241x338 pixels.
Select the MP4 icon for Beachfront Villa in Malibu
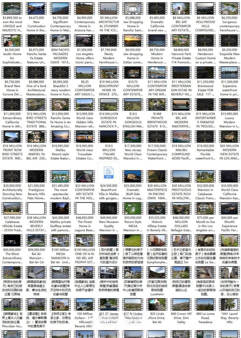[109, 173]
